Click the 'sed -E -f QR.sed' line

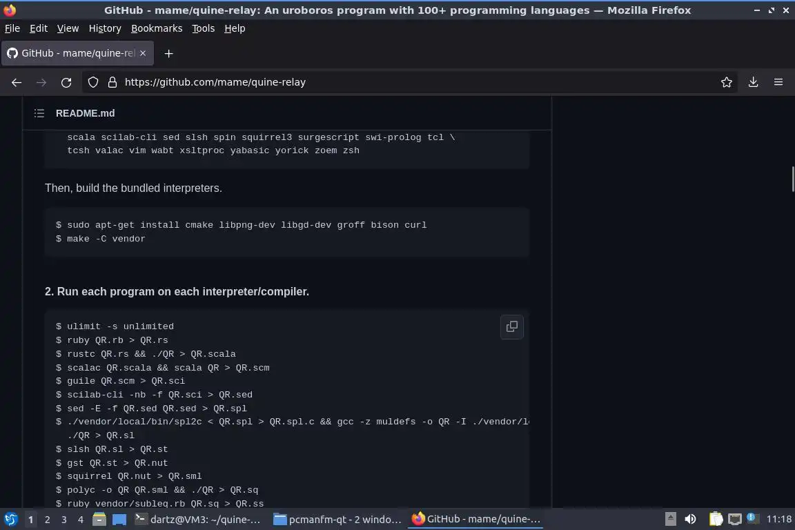152,408
